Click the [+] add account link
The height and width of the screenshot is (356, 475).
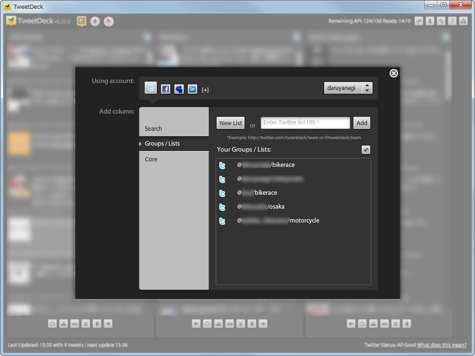pyautogui.click(x=205, y=90)
